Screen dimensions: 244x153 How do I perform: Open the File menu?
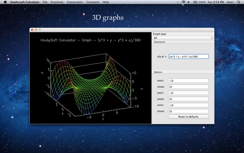[x=45, y=2]
